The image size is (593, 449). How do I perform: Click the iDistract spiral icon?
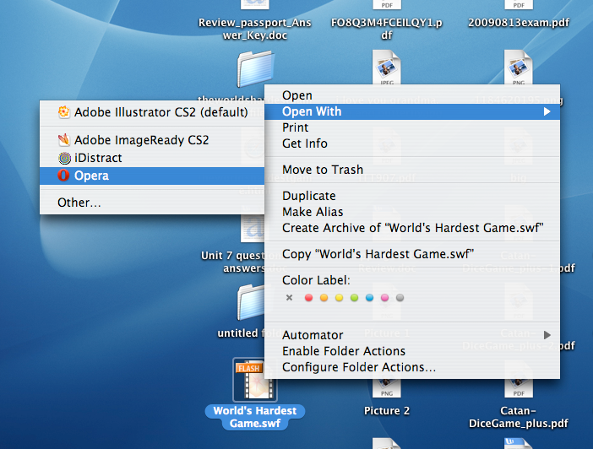(64, 158)
